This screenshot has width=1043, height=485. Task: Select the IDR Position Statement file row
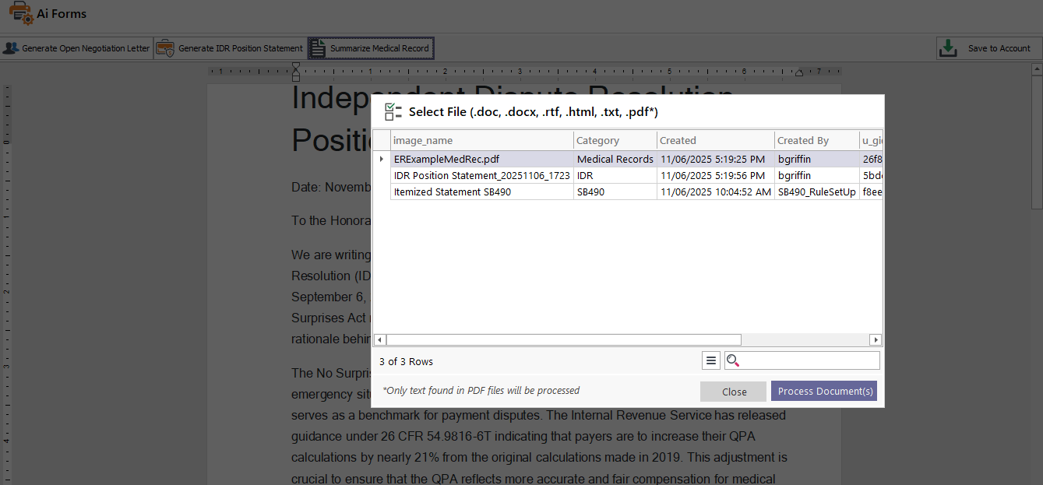tap(481, 176)
